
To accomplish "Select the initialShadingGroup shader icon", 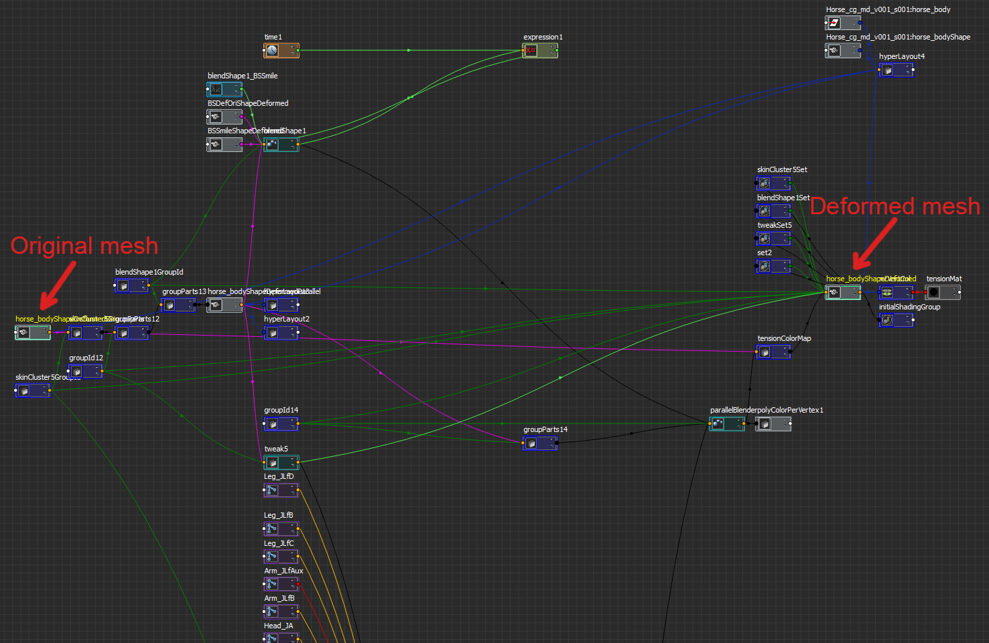I will 886,320.
